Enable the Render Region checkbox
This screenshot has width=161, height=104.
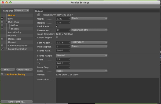click(x=57, y=38)
